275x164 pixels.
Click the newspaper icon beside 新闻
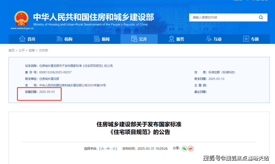[97, 39]
